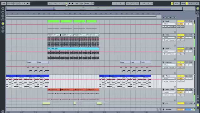Select the first FX track clip

46,103
